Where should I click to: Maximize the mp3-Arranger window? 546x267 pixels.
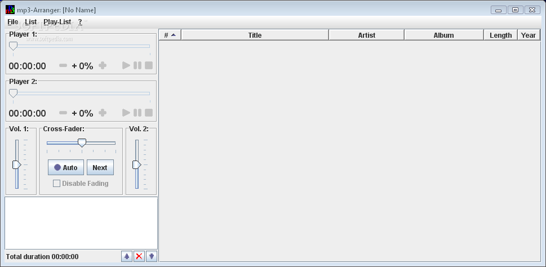click(x=516, y=10)
